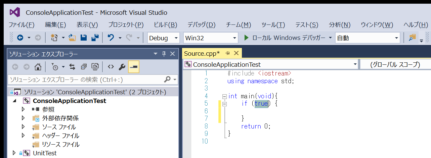This screenshot has height=158, width=431.
Task: Click the View Code angle-brackets icon
Action: coord(111,67)
